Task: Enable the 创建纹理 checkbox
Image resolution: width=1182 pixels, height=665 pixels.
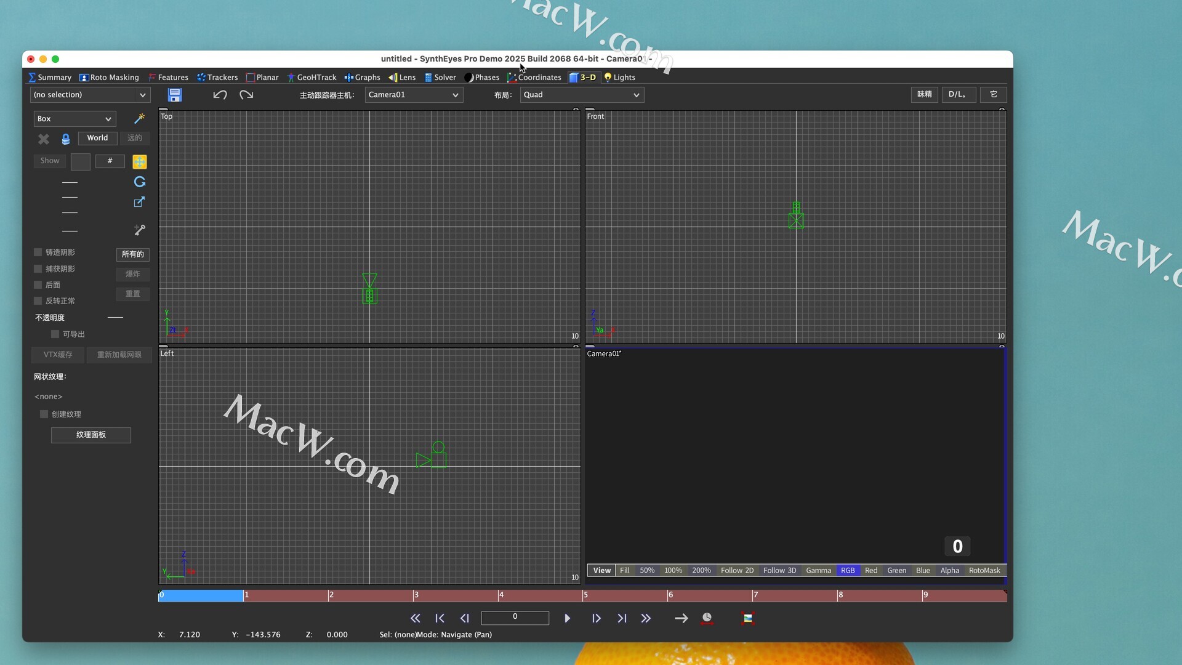Action: click(x=44, y=414)
